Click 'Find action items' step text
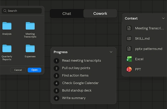Viewport: 167px width, 109px height. pyautogui.click(x=75, y=75)
